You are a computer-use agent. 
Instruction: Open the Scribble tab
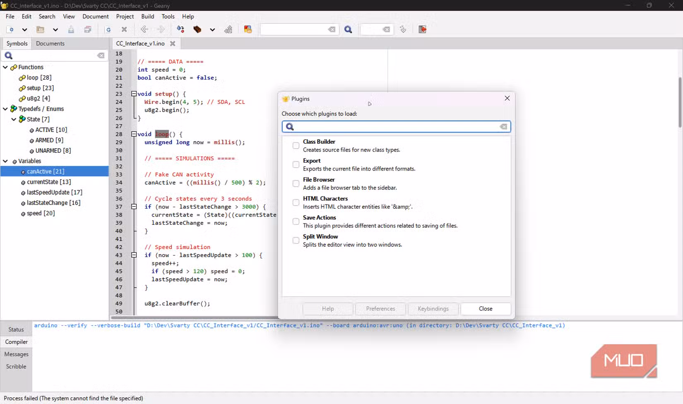(x=16, y=367)
